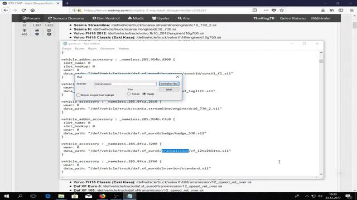The width and height of the screenshot is (357, 200).
Task: Launch Edge from taskbar
Action: click(47, 196)
